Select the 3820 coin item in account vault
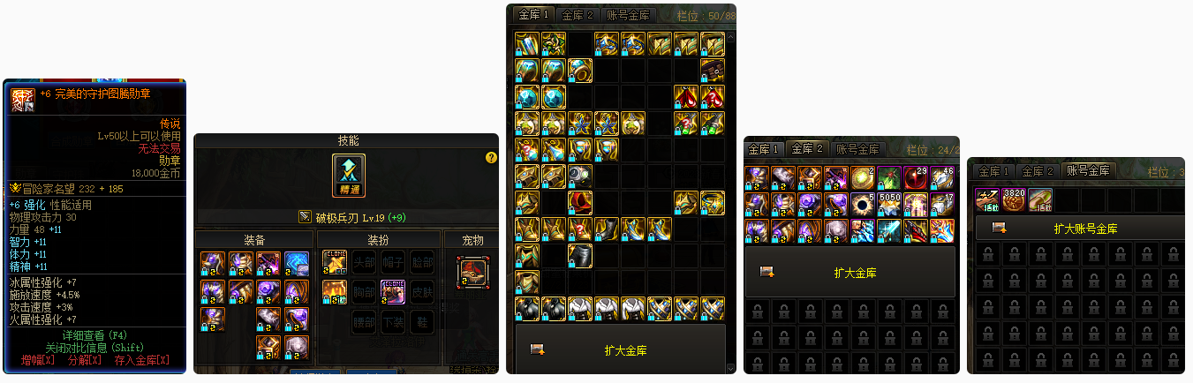The width and height of the screenshot is (1193, 383). pos(1015,199)
